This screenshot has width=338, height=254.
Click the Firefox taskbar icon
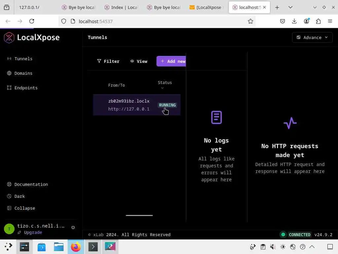[x=76, y=247]
